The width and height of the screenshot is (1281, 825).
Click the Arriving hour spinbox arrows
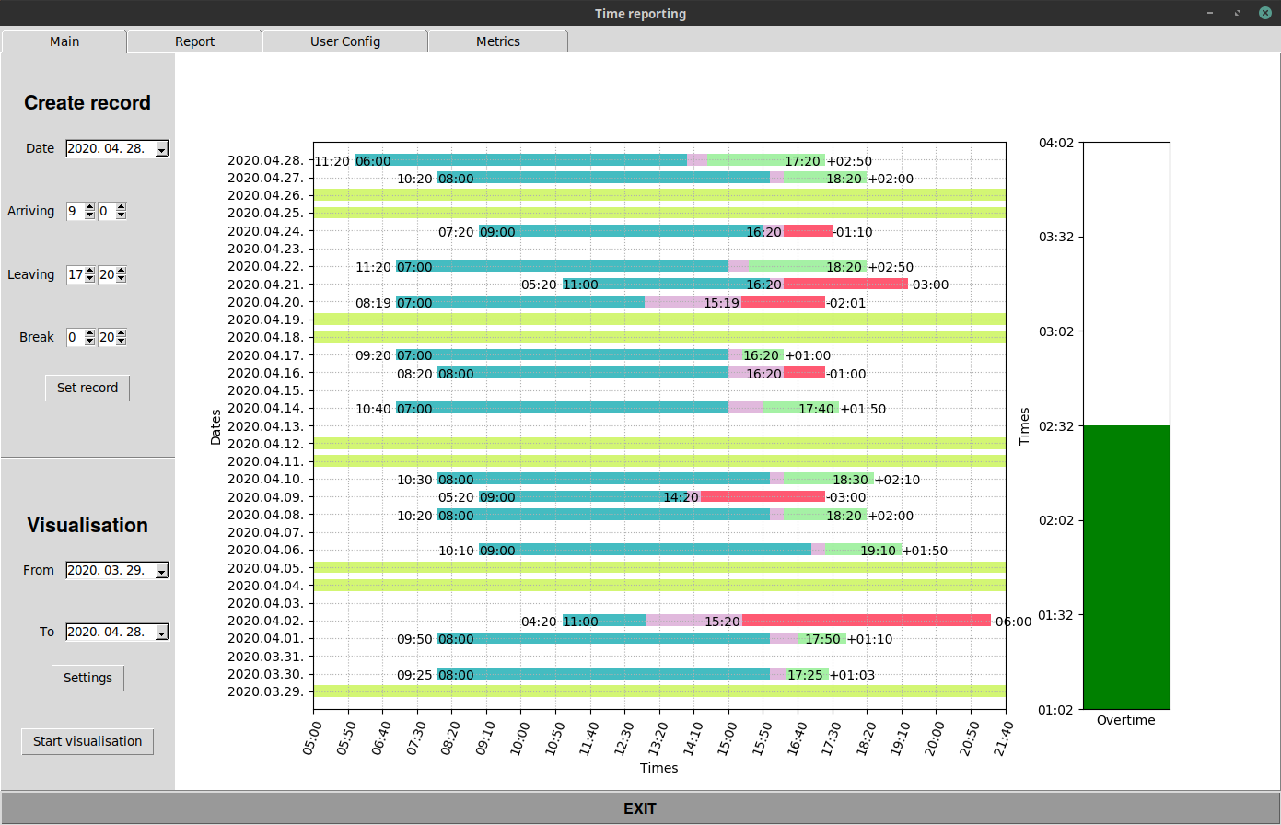(89, 211)
